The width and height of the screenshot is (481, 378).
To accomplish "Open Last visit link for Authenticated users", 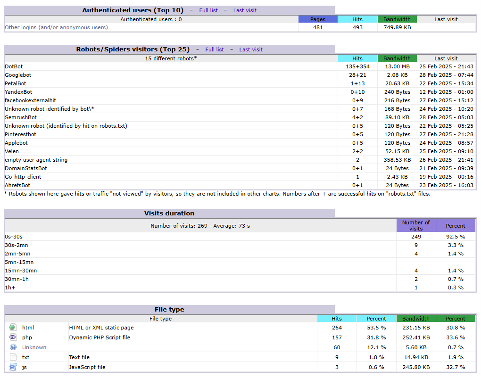I will click(x=245, y=10).
